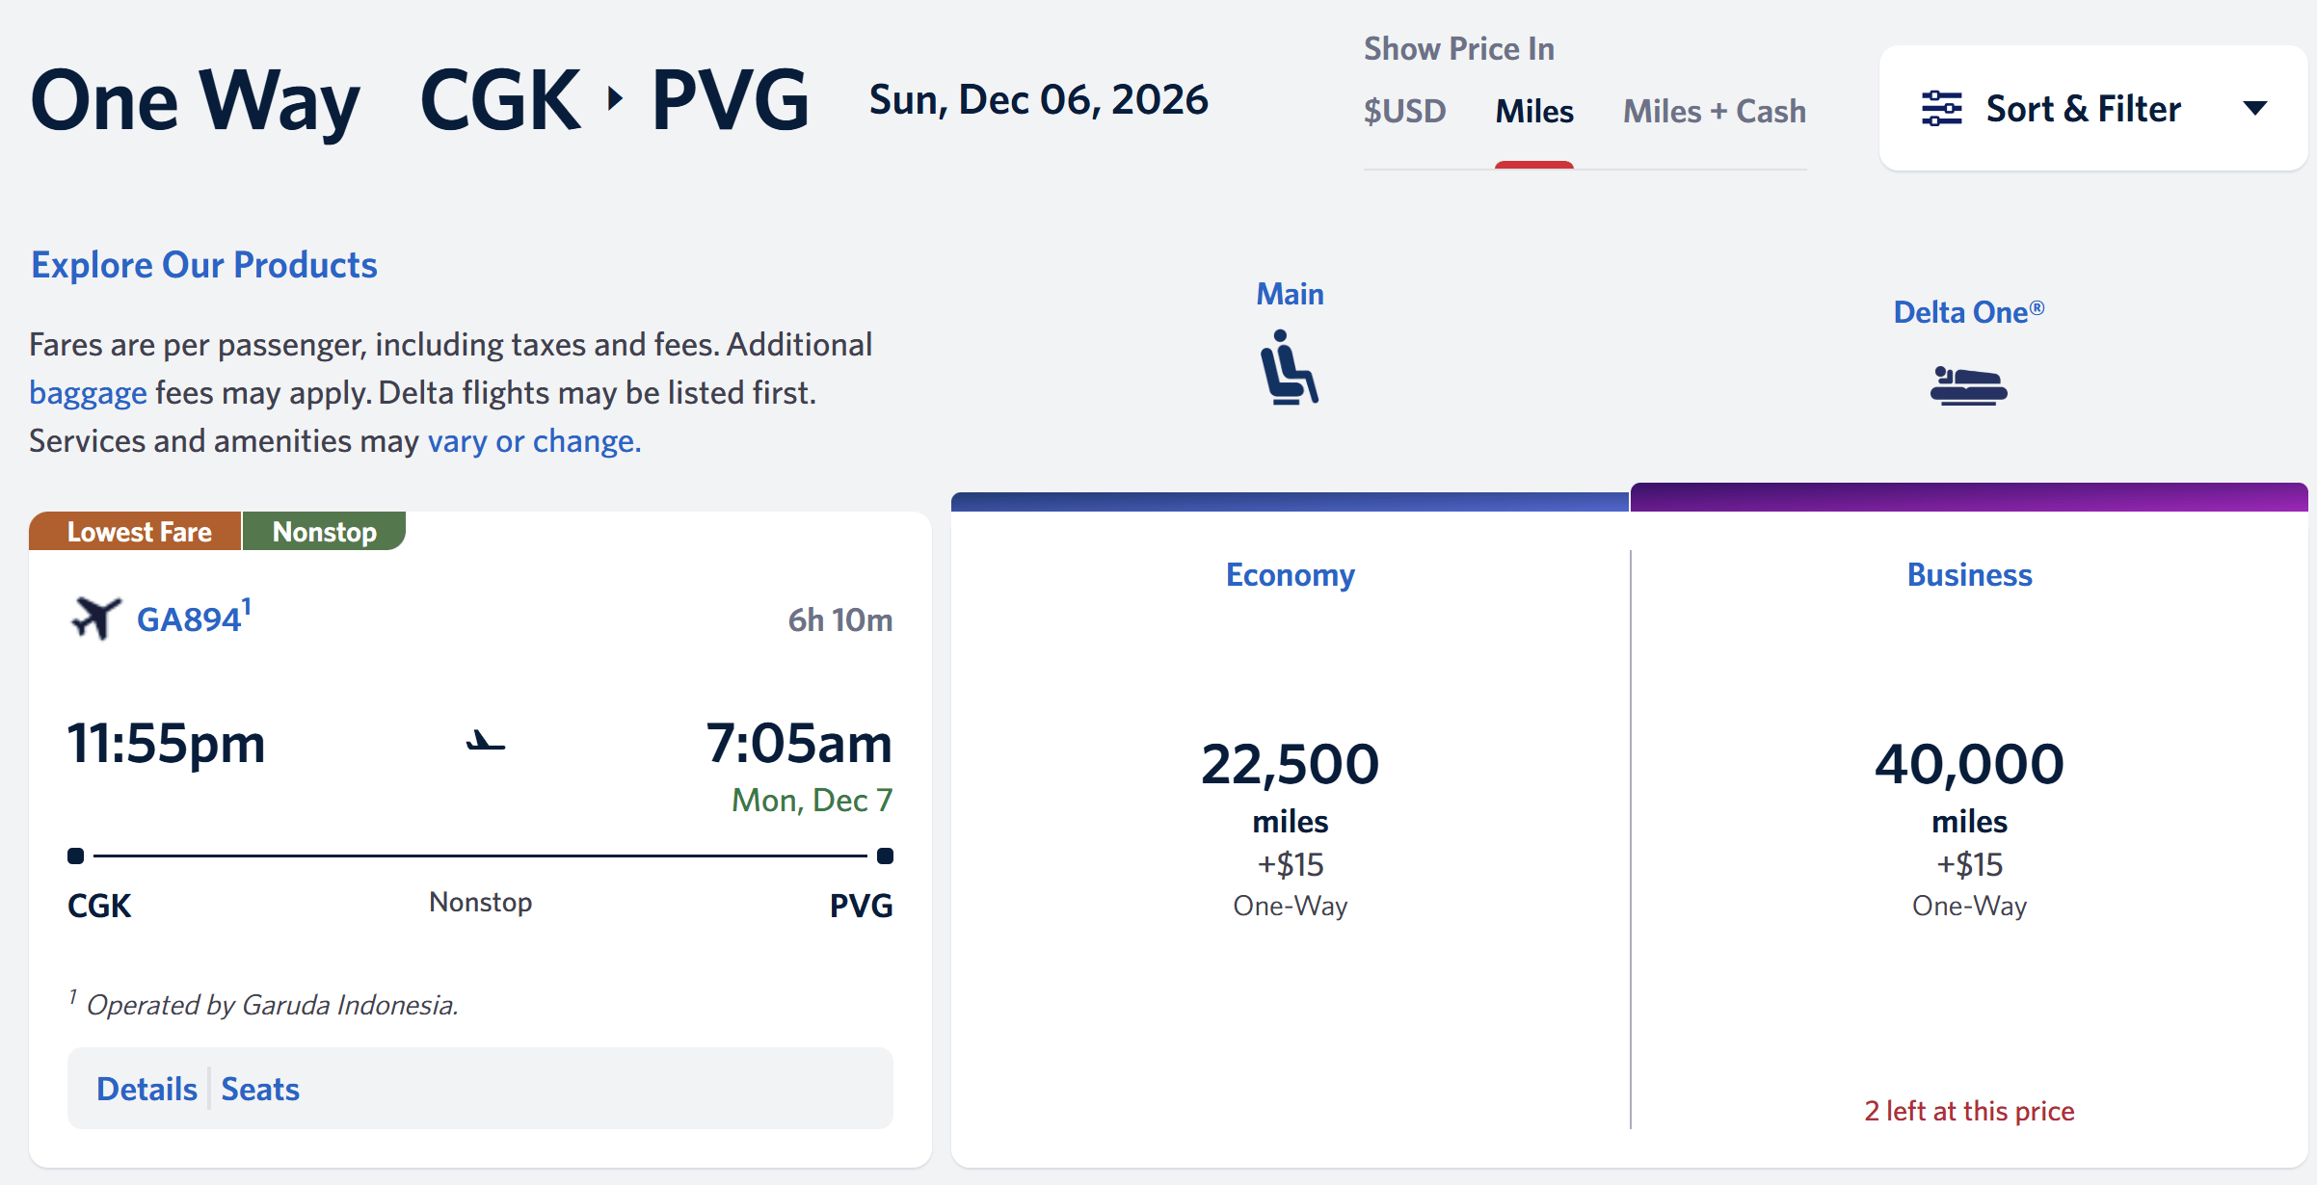This screenshot has height=1185, width=2317.
Task: Follow the vary or change link
Action: [x=534, y=441]
